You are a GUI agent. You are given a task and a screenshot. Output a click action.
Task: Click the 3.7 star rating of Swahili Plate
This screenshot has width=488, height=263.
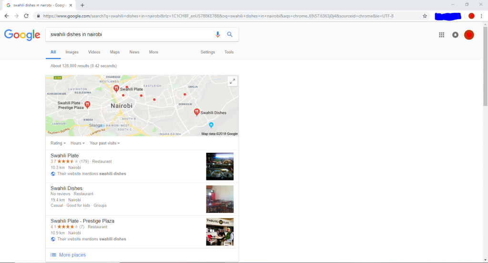coord(68,161)
